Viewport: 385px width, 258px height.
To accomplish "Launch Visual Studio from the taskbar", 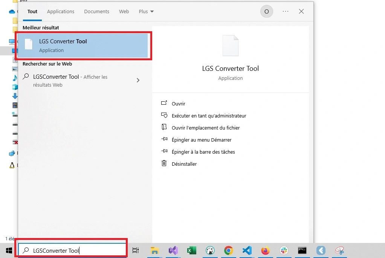I will (x=173, y=250).
